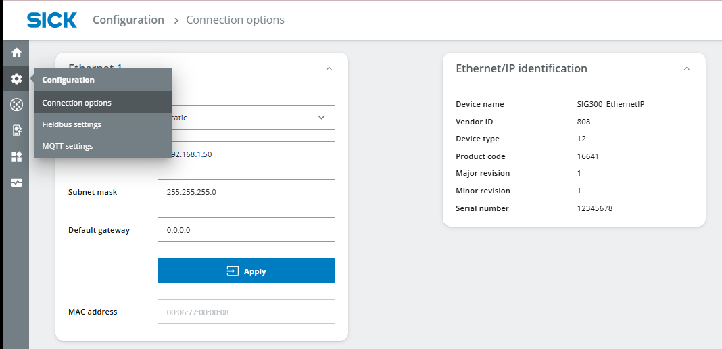Go to the Home sidebar icon
Image resolution: width=722 pixels, height=349 pixels.
17,53
